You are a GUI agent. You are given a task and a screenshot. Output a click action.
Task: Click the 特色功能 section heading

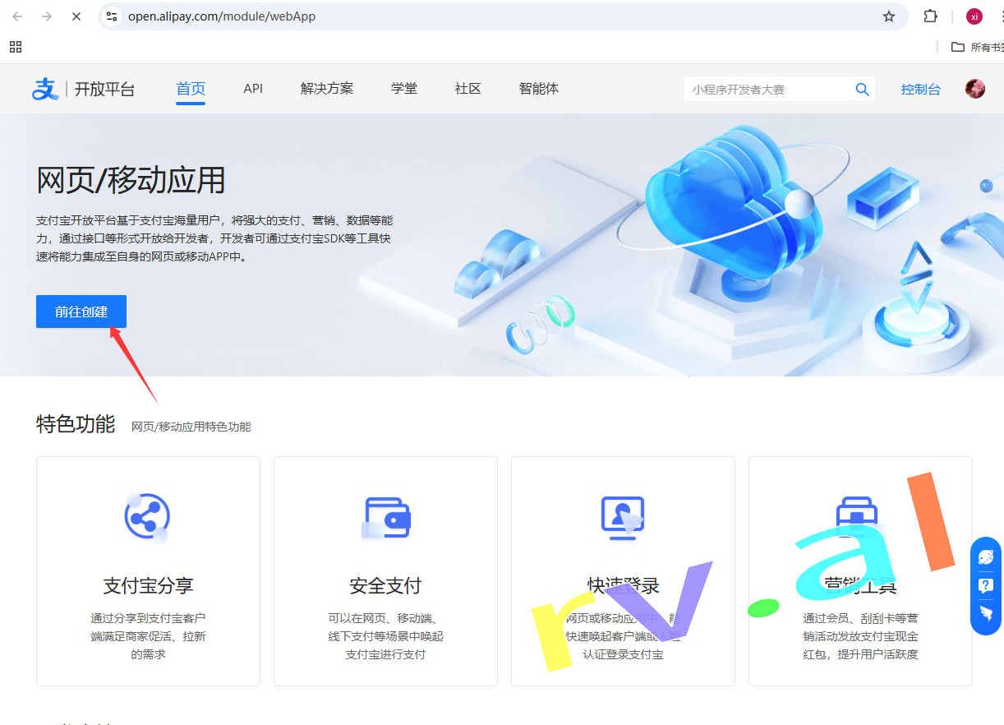tap(76, 424)
